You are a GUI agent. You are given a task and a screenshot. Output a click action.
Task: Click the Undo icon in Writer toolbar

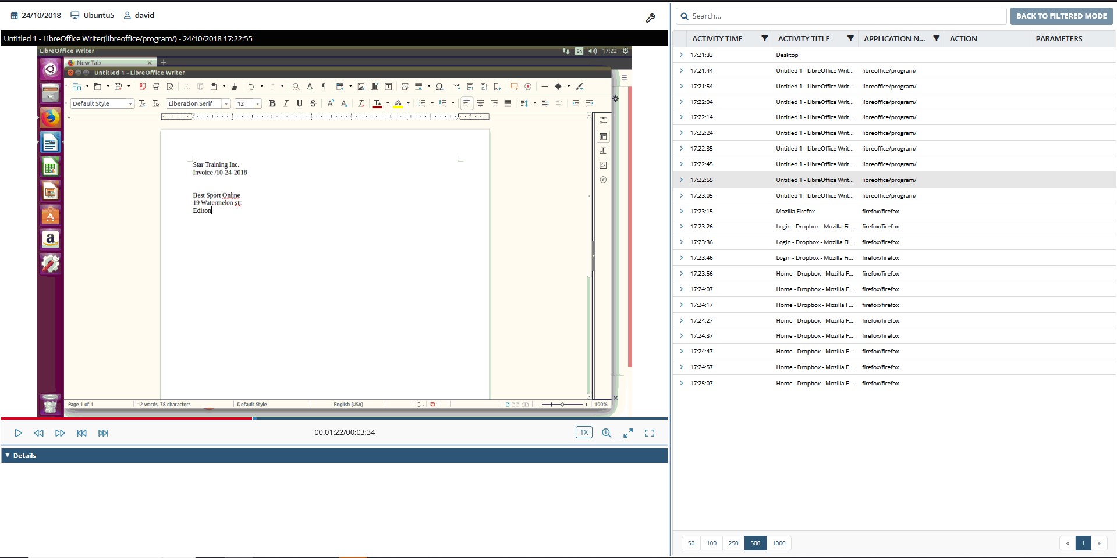pos(251,86)
